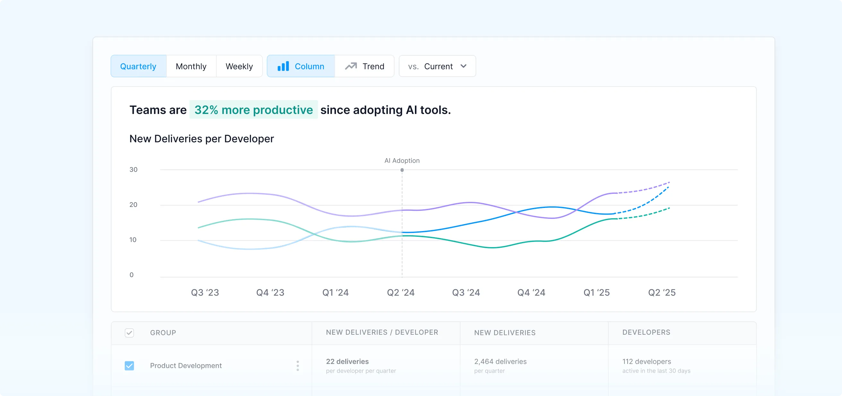Click the 2,464 deliveries value

[x=500, y=361]
